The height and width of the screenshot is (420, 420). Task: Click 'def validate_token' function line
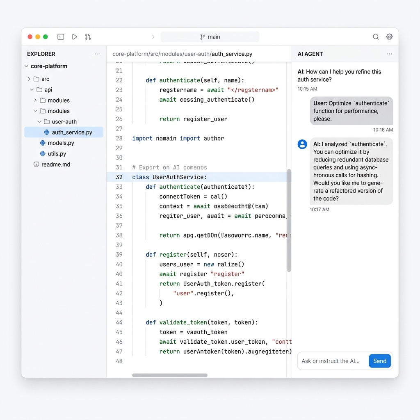coord(202,322)
